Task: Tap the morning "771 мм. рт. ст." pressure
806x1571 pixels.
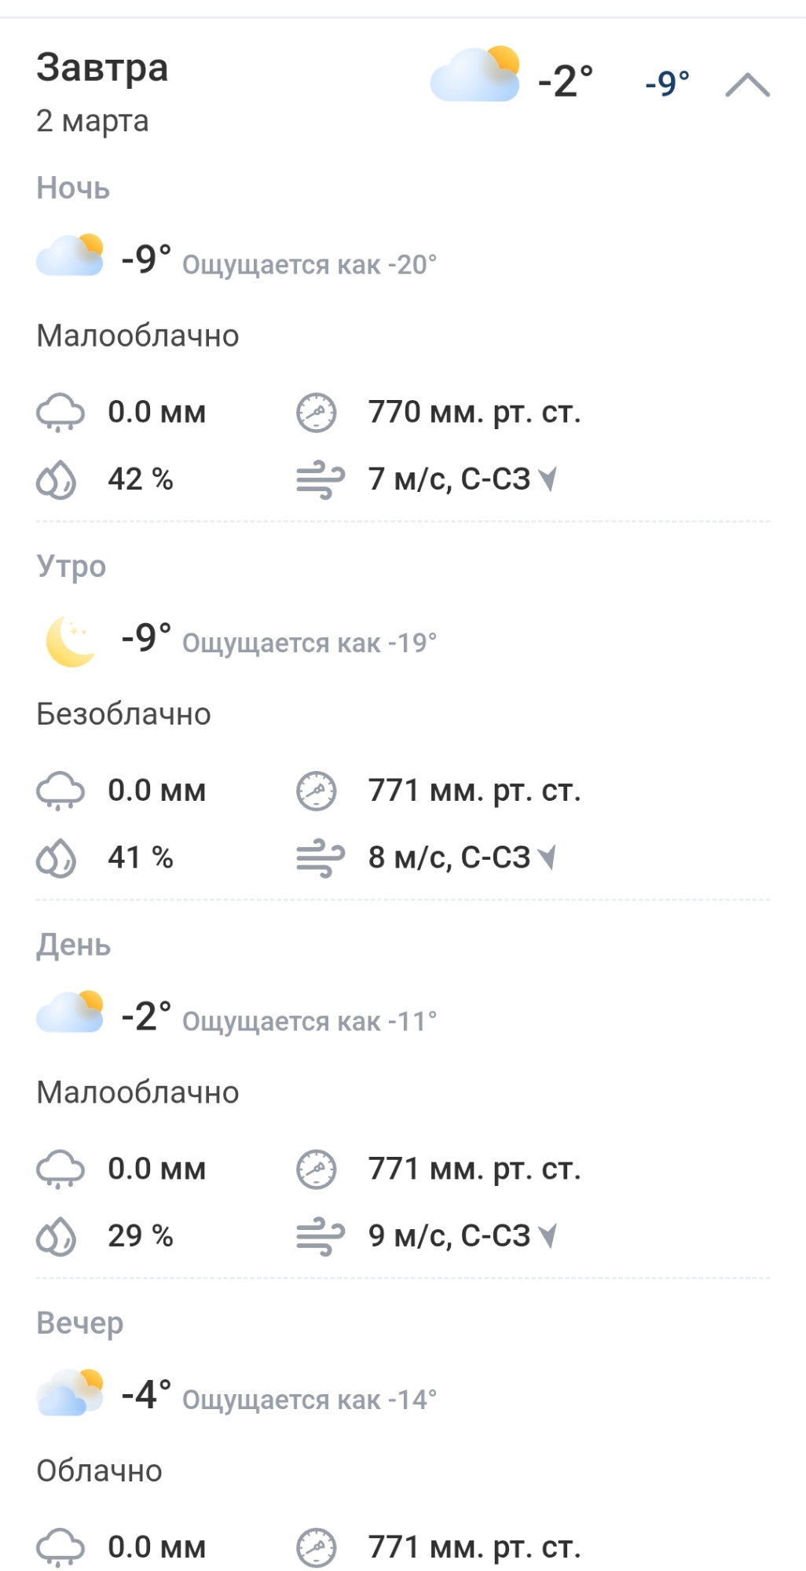Action: point(474,791)
